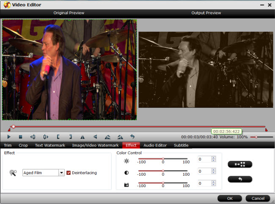Screen dimensions: 275x204
Task: Flip video vertically
Action: coord(95,137)
